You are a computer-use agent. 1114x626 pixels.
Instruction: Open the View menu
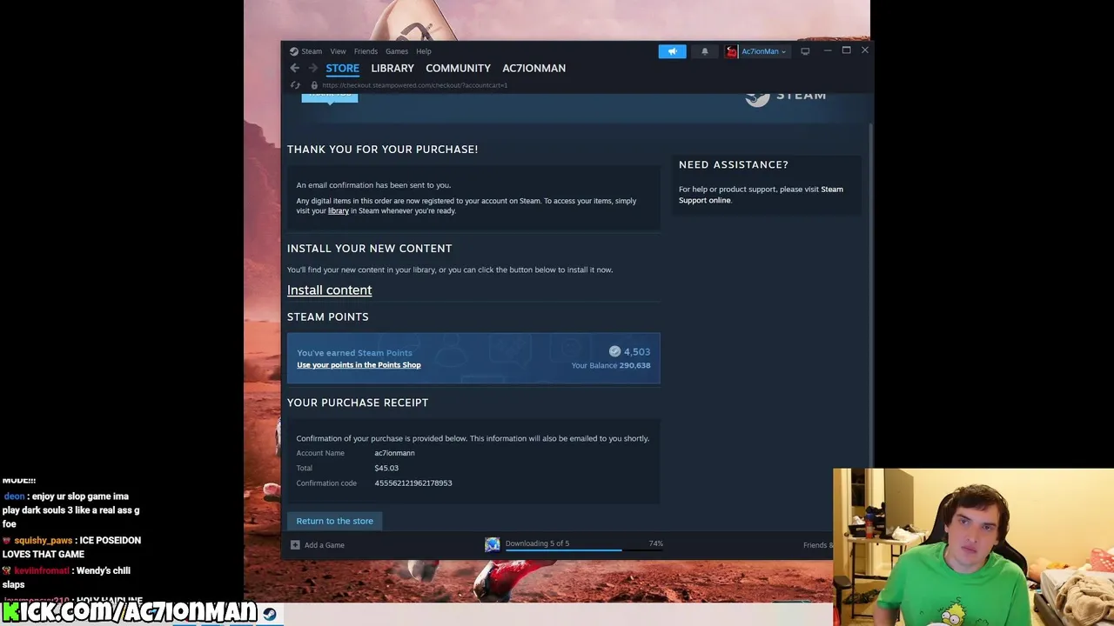tap(338, 51)
